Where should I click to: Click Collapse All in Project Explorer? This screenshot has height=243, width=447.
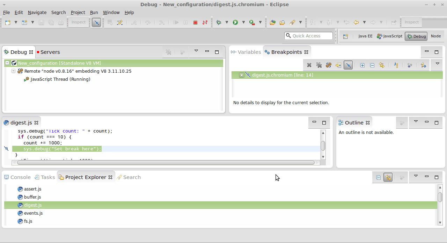coord(378,178)
